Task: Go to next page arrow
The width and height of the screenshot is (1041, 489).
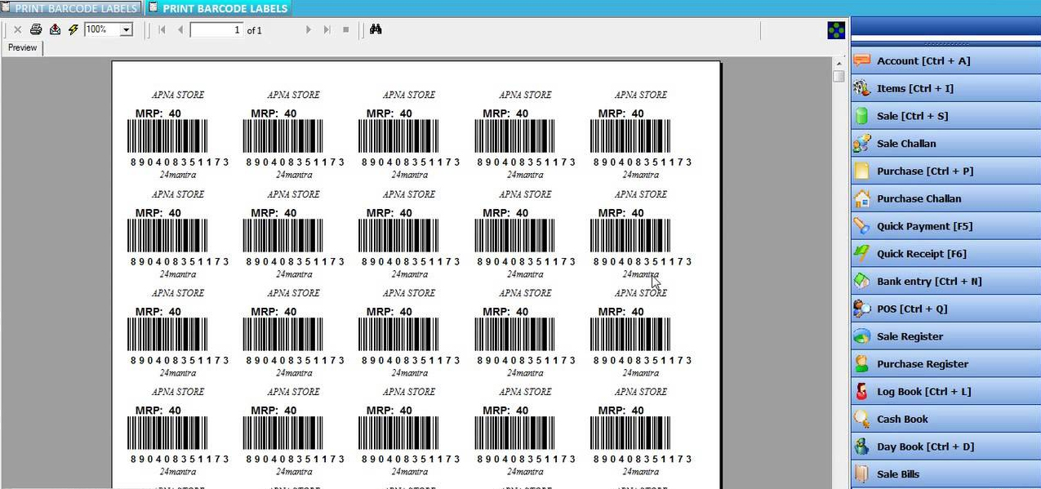Action: tap(309, 29)
